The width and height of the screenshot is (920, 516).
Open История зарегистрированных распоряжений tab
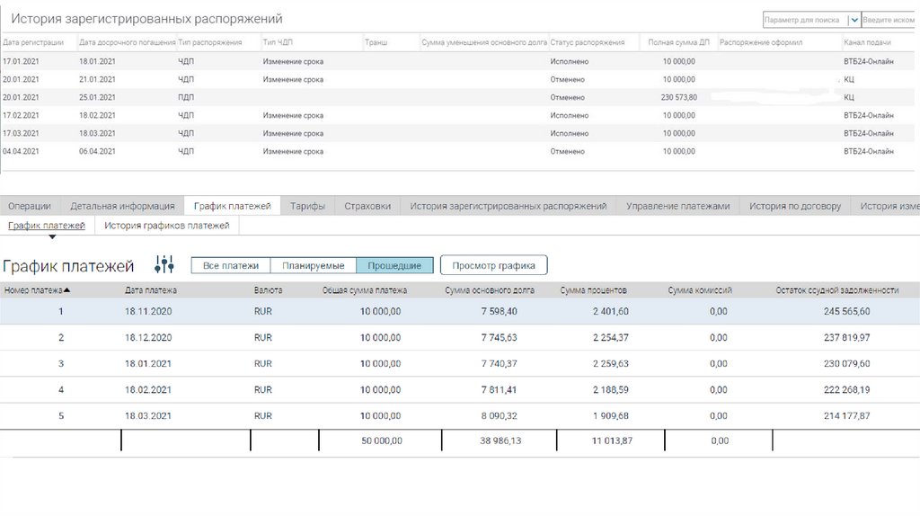(508, 206)
